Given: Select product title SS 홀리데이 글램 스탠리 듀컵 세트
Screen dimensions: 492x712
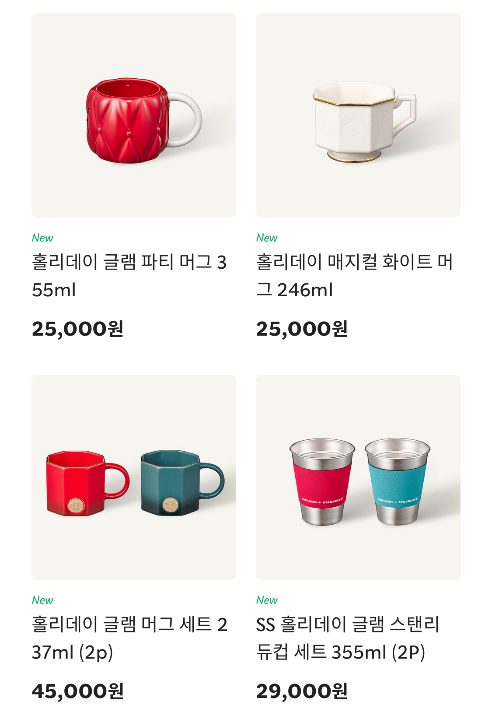Looking at the screenshot, I should click(x=348, y=638).
